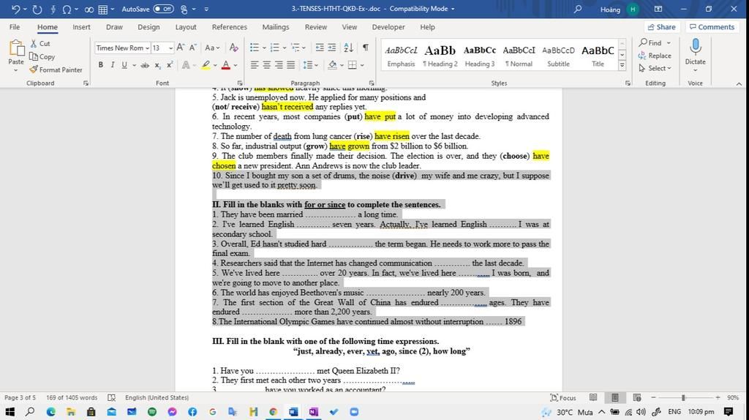Toggle Print Layout view button
Viewport: 749px width, 420px height.
614,397
